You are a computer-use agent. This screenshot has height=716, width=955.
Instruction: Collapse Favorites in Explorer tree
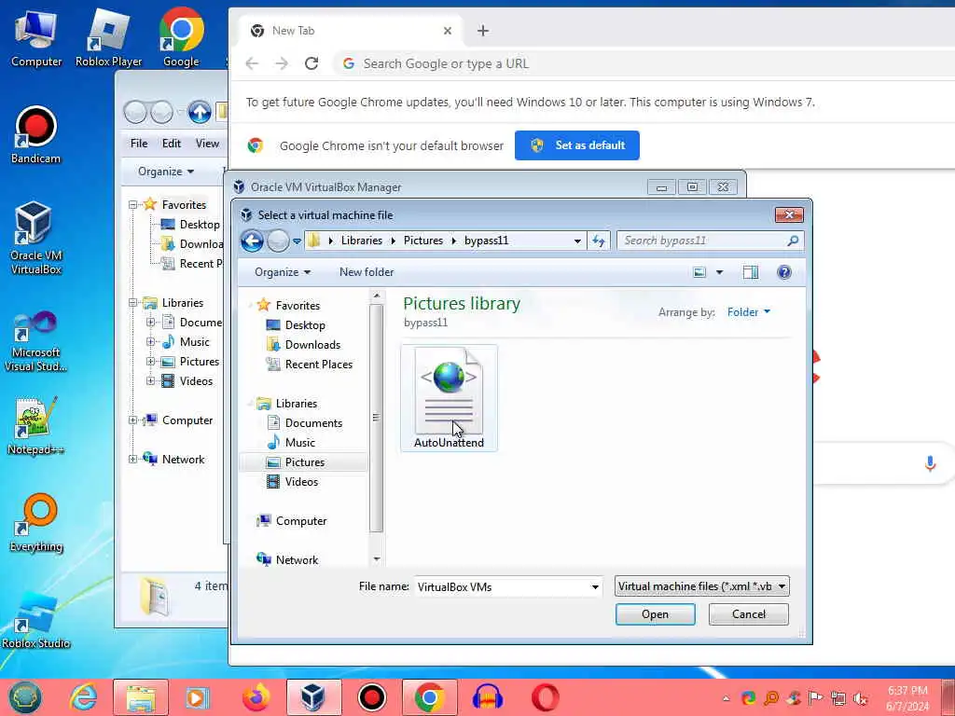pyautogui.click(x=132, y=205)
